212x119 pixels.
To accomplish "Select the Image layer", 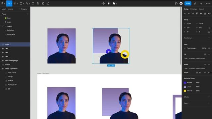I will pyautogui.click(x=15, y=44).
